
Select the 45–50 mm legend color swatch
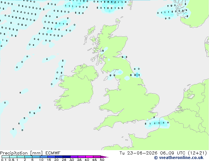coord(97,157)
